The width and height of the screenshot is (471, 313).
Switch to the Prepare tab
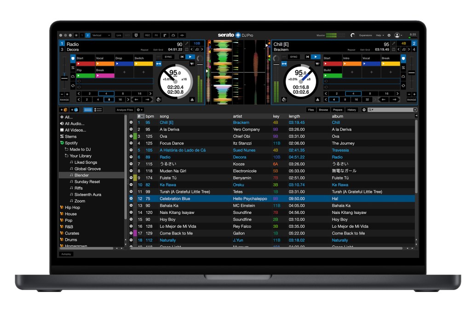pos(338,110)
